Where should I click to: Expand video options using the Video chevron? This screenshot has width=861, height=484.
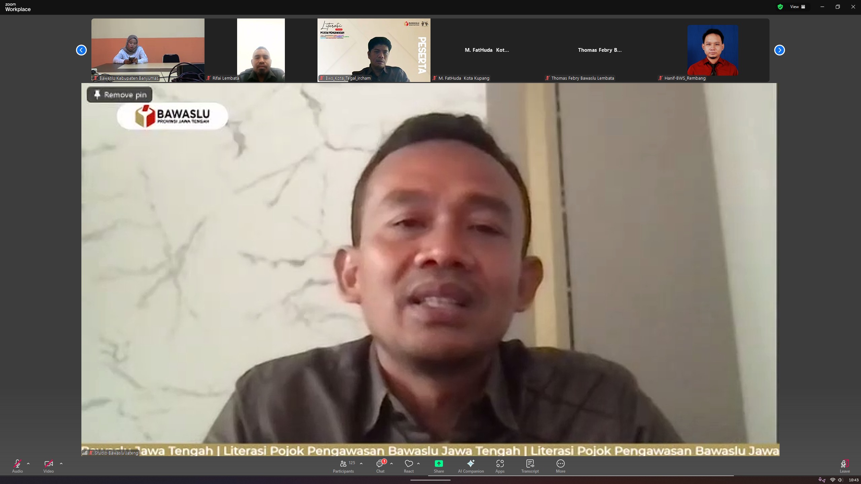(61, 463)
